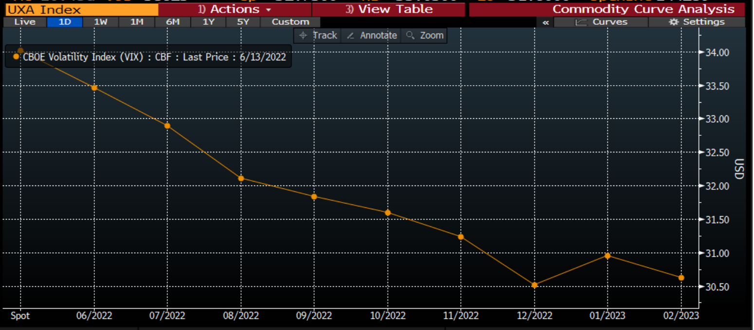This screenshot has width=754, height=330.
Task: Click the Spot data point on curve
Action: pos(20,51)
